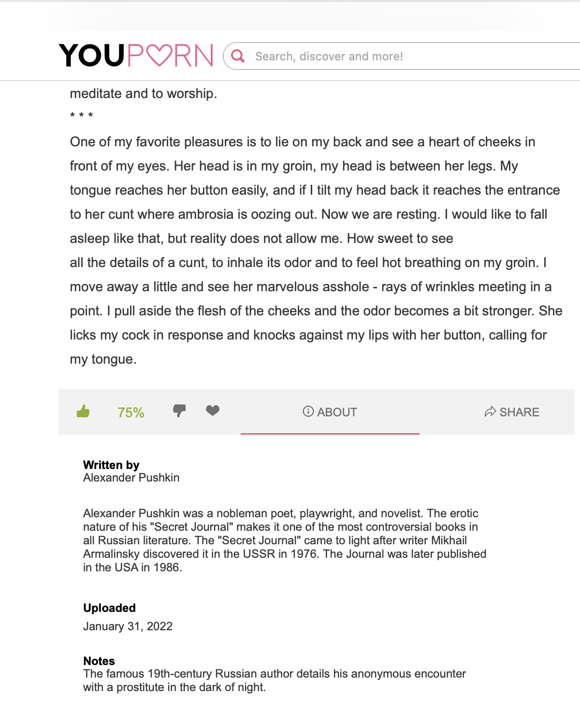Click the upload date January 31, 2022
Screen dimensions: 580x708
click(128, 626)
